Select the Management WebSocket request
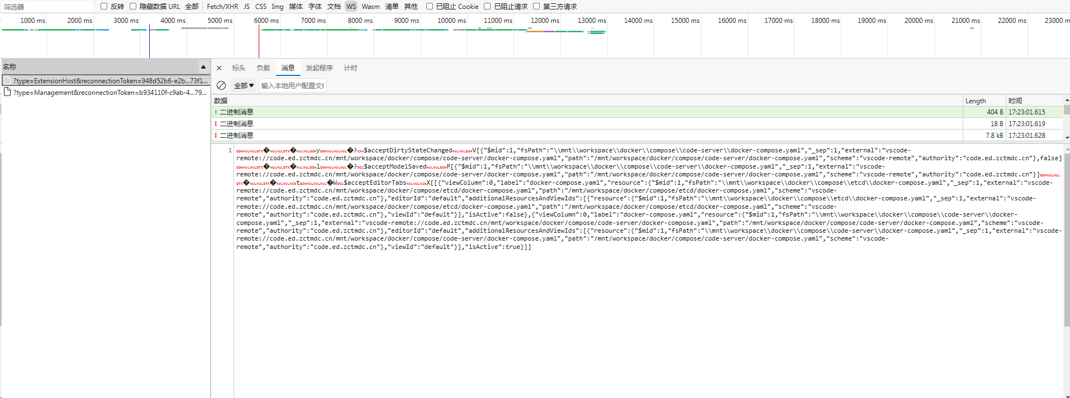1070x398 pixels. (106, 93)
